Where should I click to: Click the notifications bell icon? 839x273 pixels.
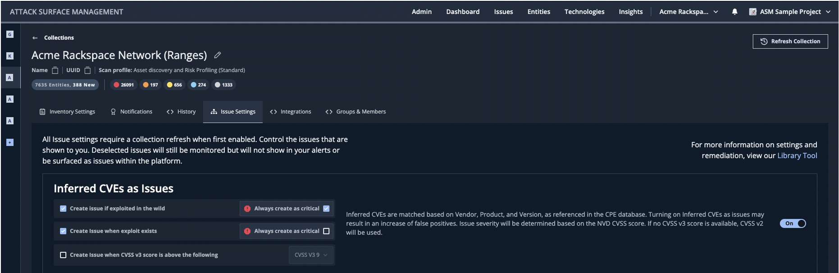pos(734,12)
